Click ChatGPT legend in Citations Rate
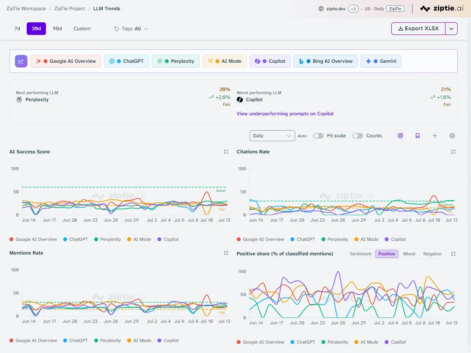 coord(303,239)
